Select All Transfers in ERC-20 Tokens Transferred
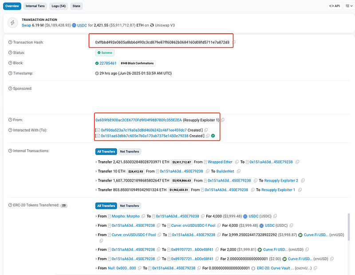The width and height of the screenshot is (355, 275). pos(106,205)
